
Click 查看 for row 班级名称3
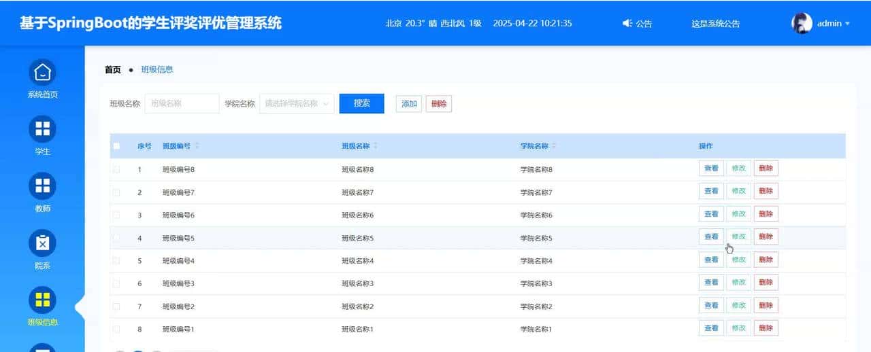pyautogui.click(x=711, y=283)
